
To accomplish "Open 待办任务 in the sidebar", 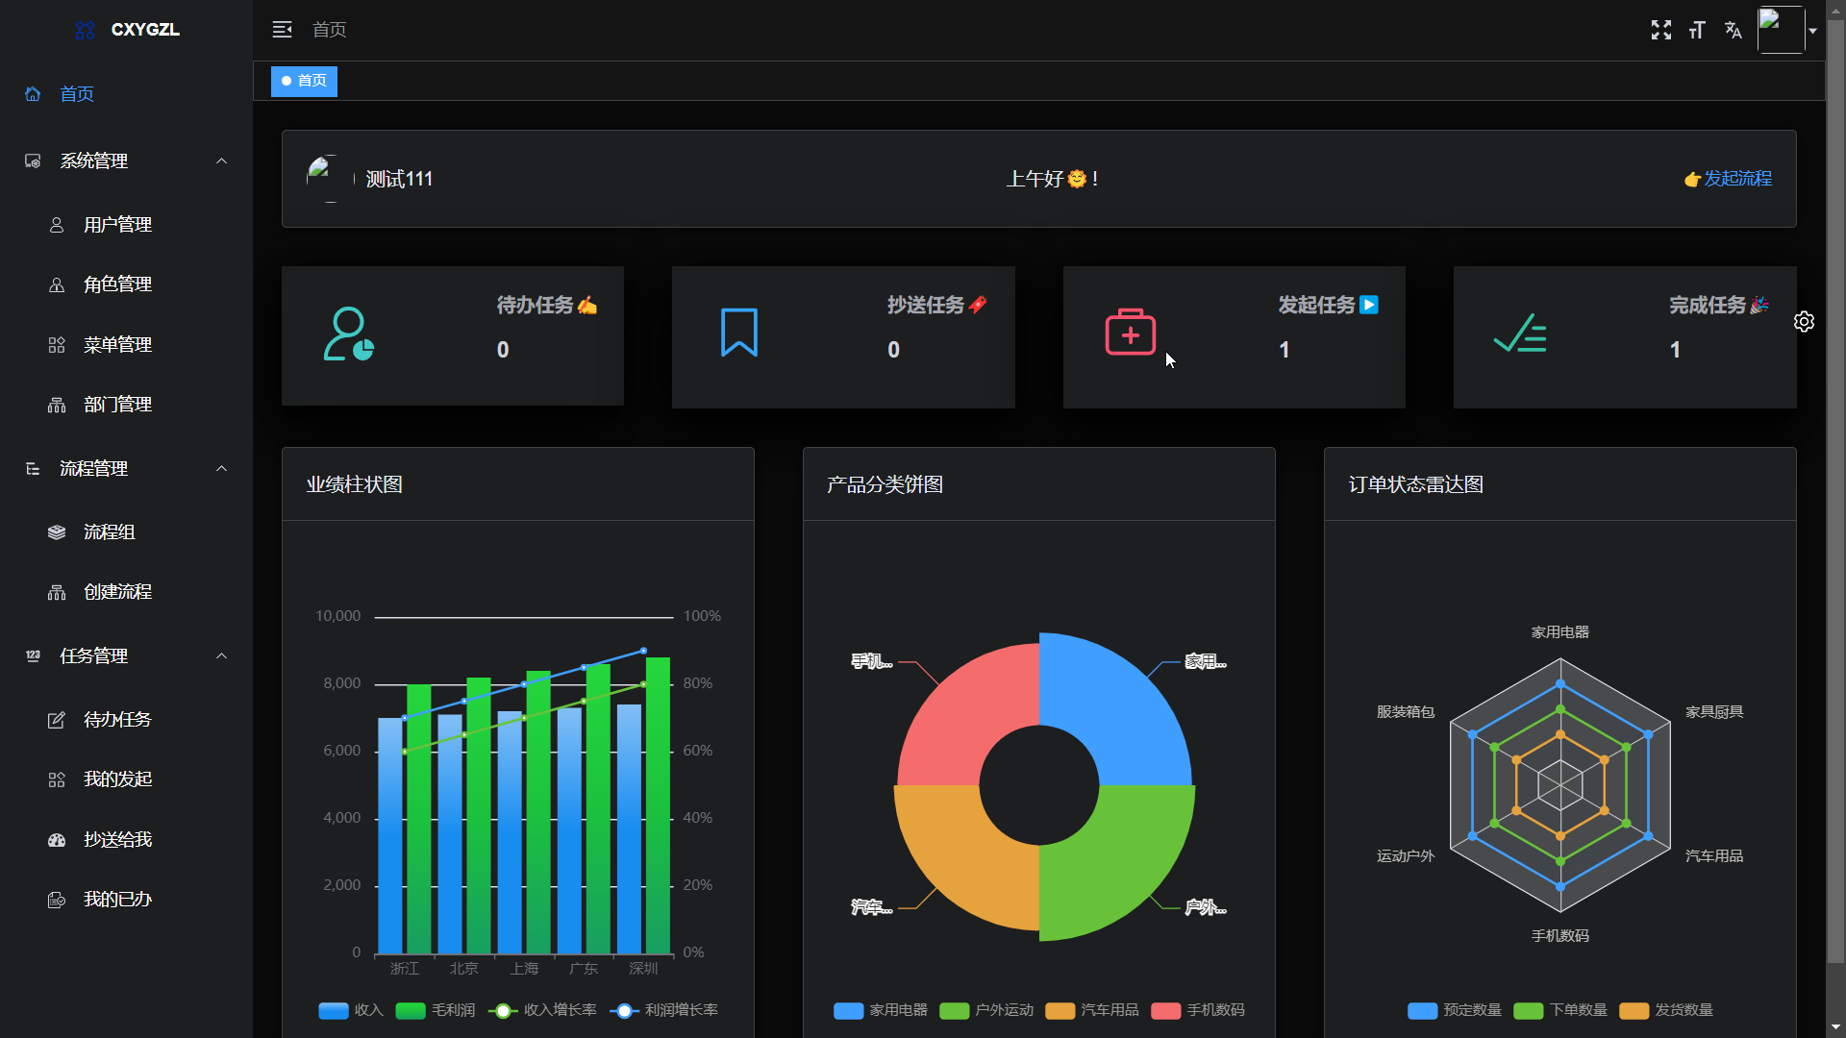I will pyautogui.click(x=126, y=719).
